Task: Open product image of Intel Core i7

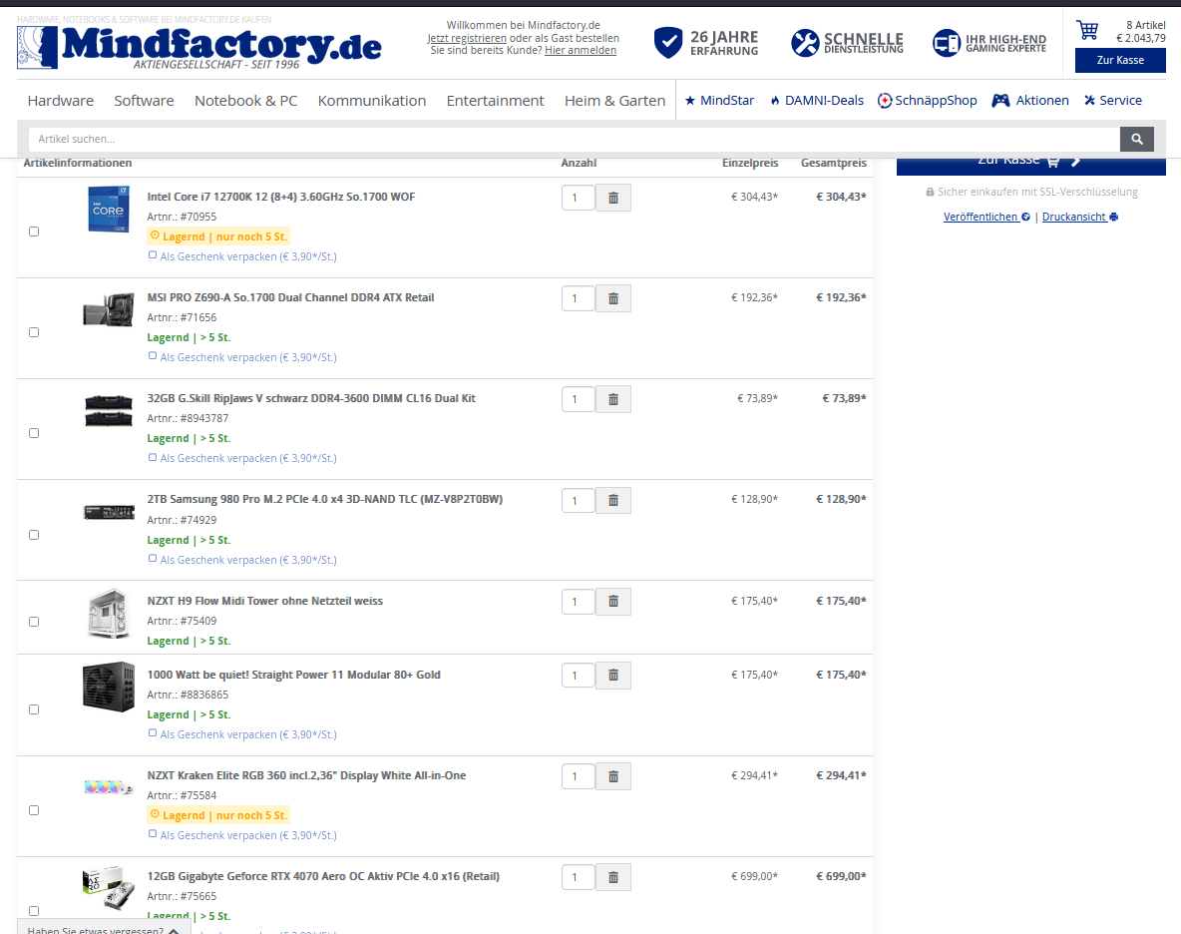Action: (109, 209)
